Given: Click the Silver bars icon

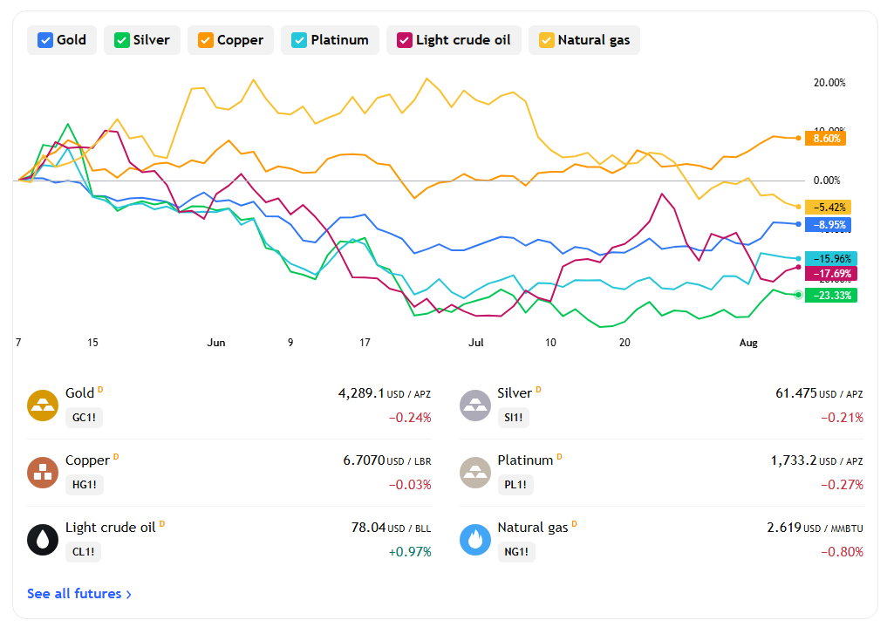Looking at the screenshot, I should 475,406.
